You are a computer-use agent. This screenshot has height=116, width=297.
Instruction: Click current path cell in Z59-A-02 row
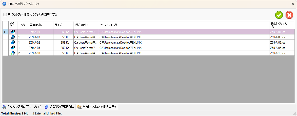86,43
